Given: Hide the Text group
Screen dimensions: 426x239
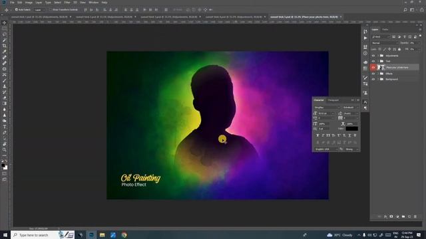Looking at the screenshot, I should tap(373, 61).
